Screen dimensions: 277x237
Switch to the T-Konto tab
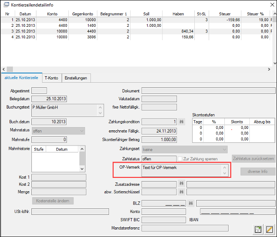51,78
